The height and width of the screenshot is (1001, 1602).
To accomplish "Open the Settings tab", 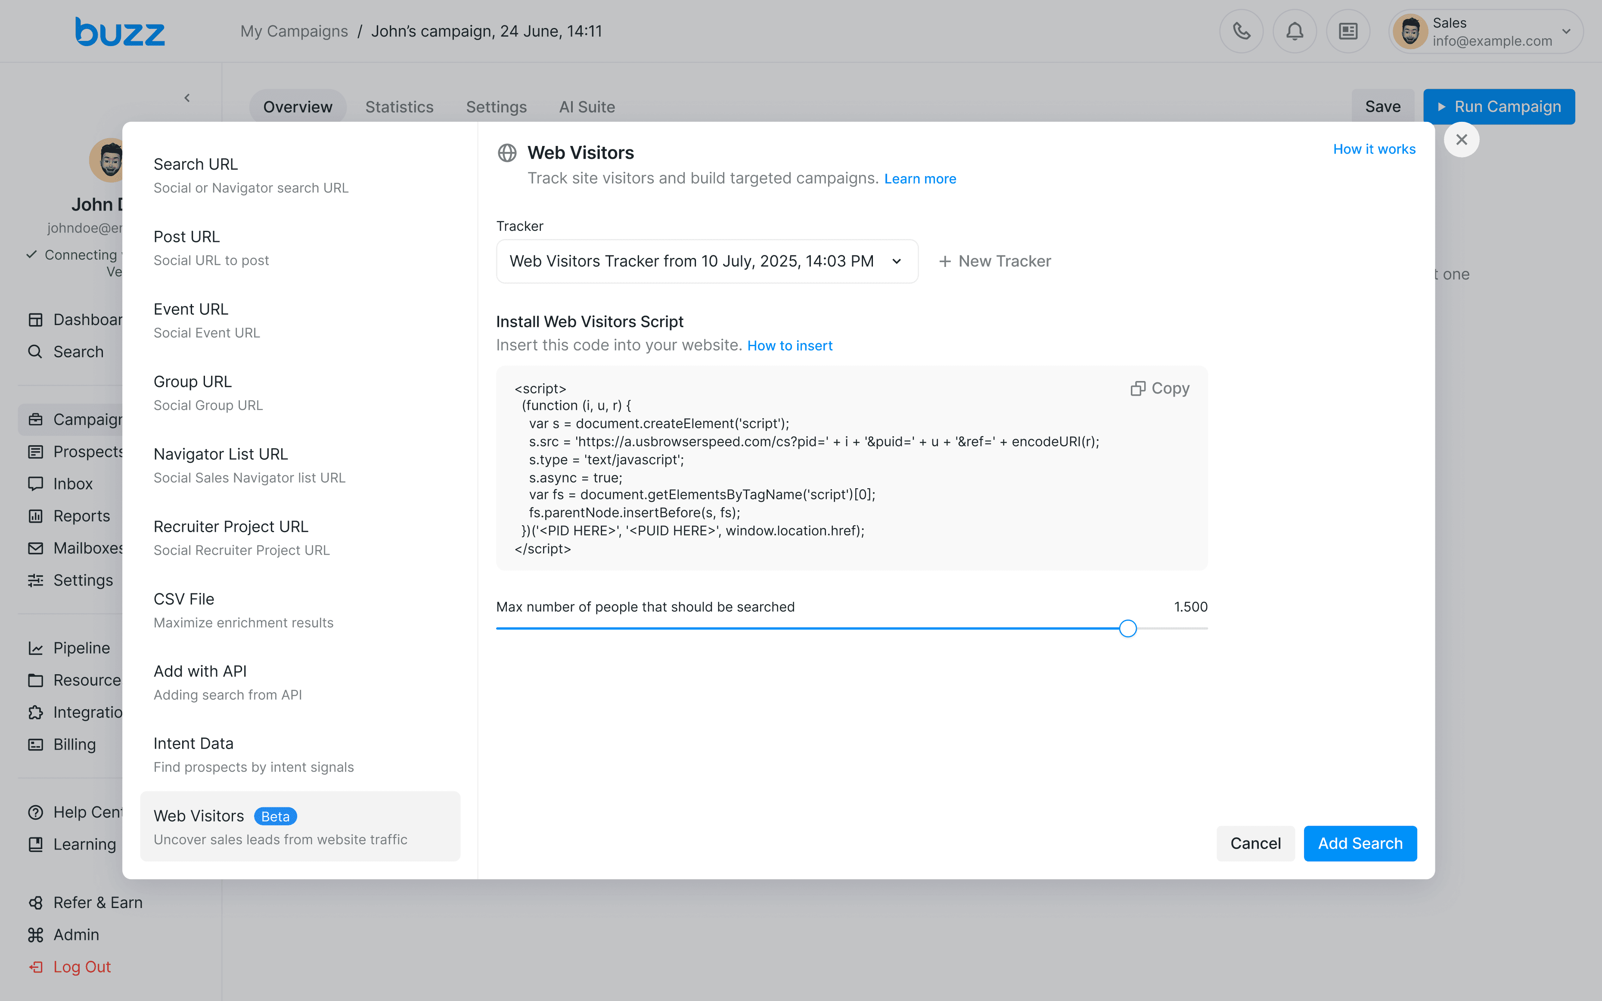I will (496, 107).
